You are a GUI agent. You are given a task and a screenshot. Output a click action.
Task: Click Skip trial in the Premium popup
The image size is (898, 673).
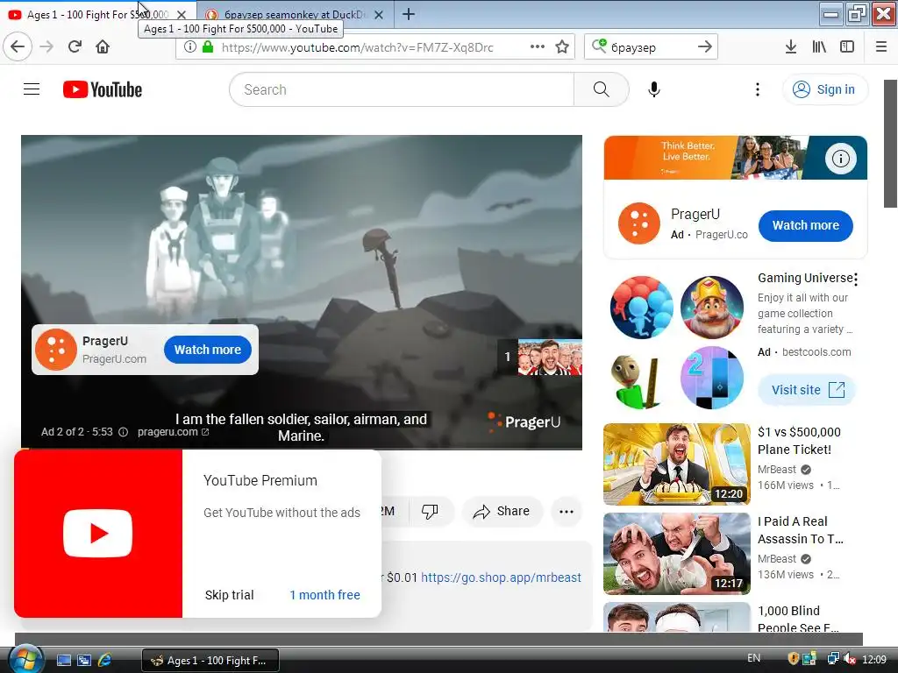[229, 595]
